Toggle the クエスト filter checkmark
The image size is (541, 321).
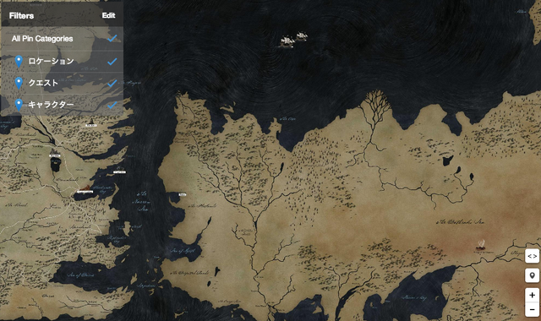coord(112,83)
